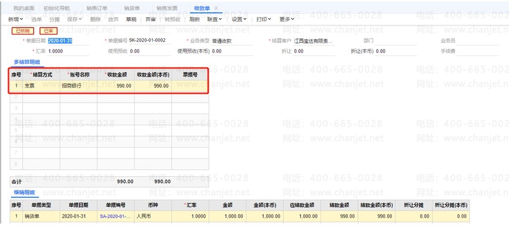
Task: Click the 币种 column header
Action: tap(153, 206)
